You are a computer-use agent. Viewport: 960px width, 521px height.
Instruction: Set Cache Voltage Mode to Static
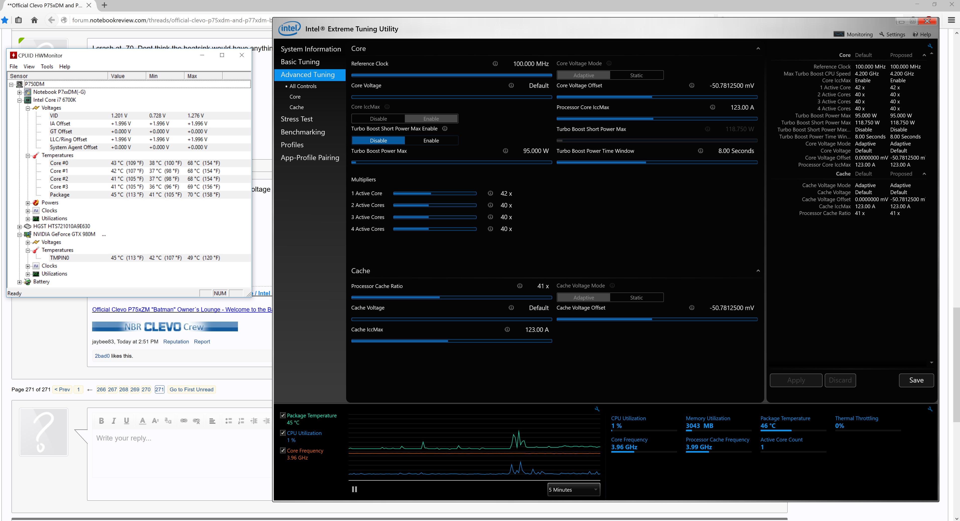click(636, 297)
